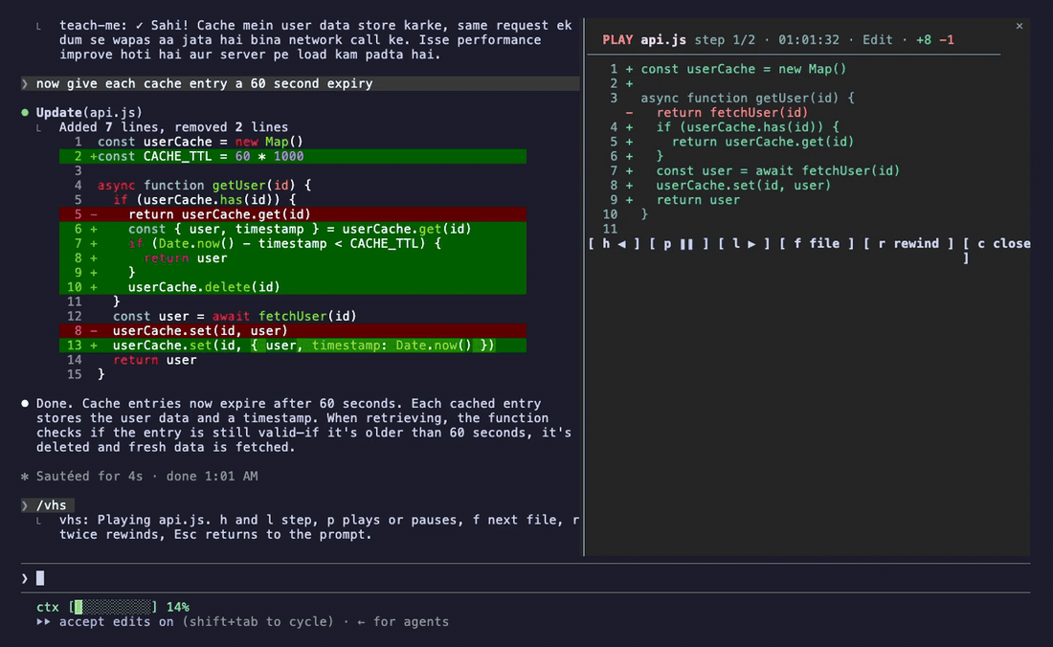This screenshot has height=647, width=1053.
Task: Click the vhs: Playing api.js help message
Action: point(319,527)
